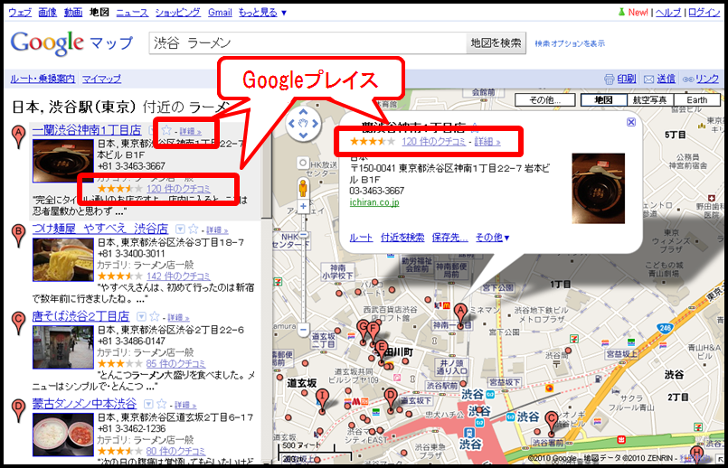Click the print icon
Viewport: 728px width, 468px height.
(609, 79)
